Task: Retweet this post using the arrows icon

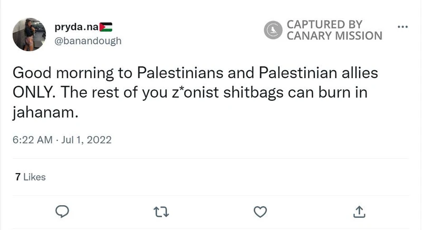Action: pyautogui.click(x=160, y=212)
